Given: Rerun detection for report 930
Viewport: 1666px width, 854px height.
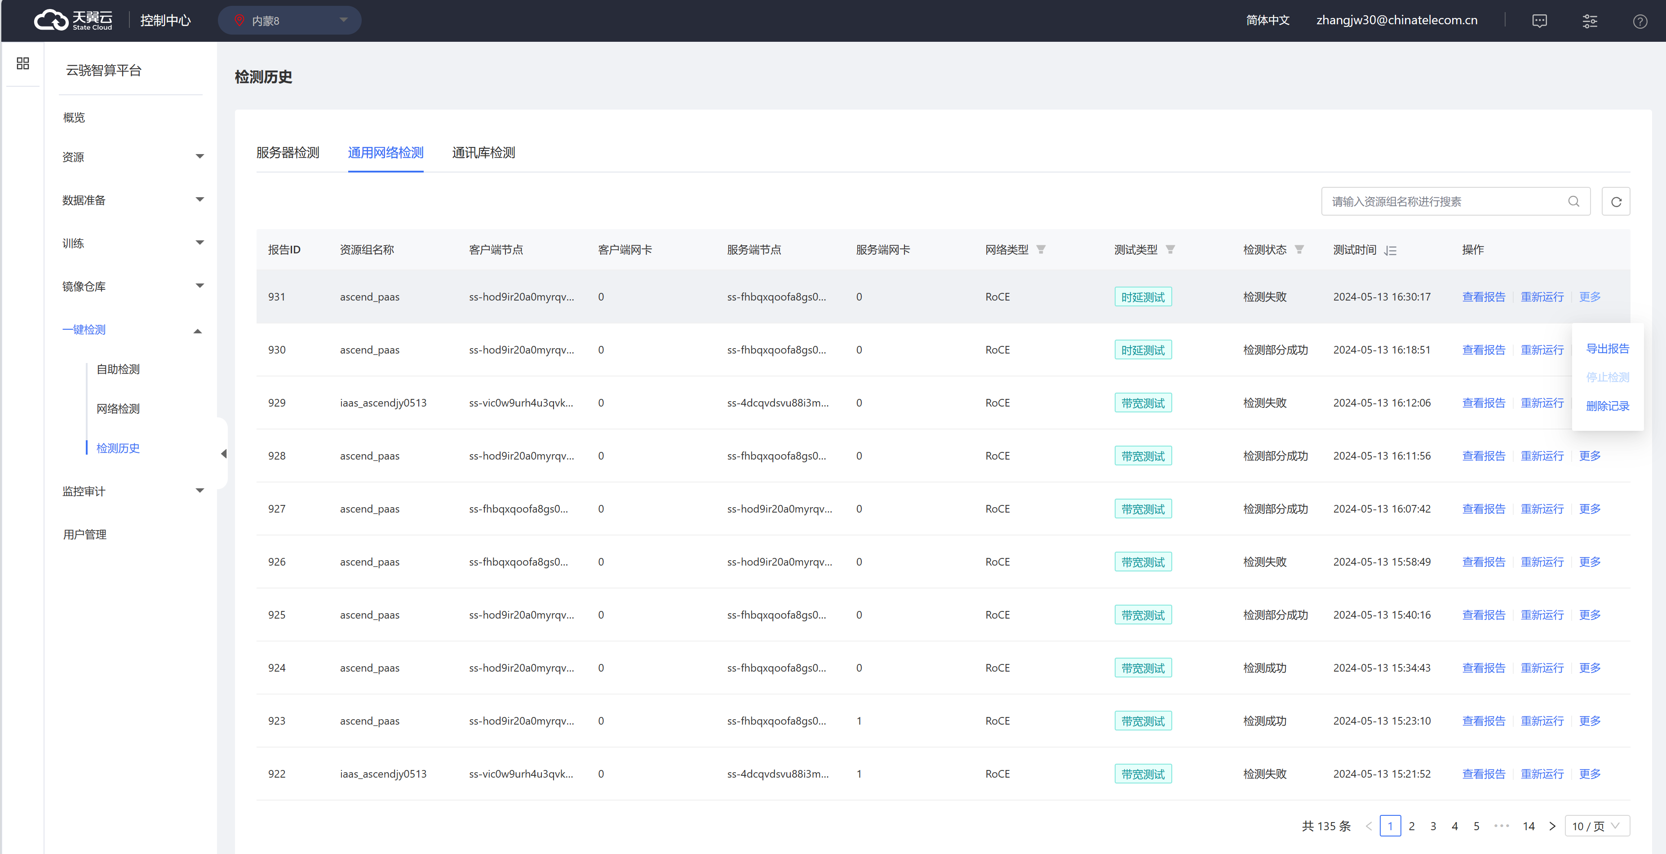Looking at the screenshot, I should click(x=1542, y=350).
